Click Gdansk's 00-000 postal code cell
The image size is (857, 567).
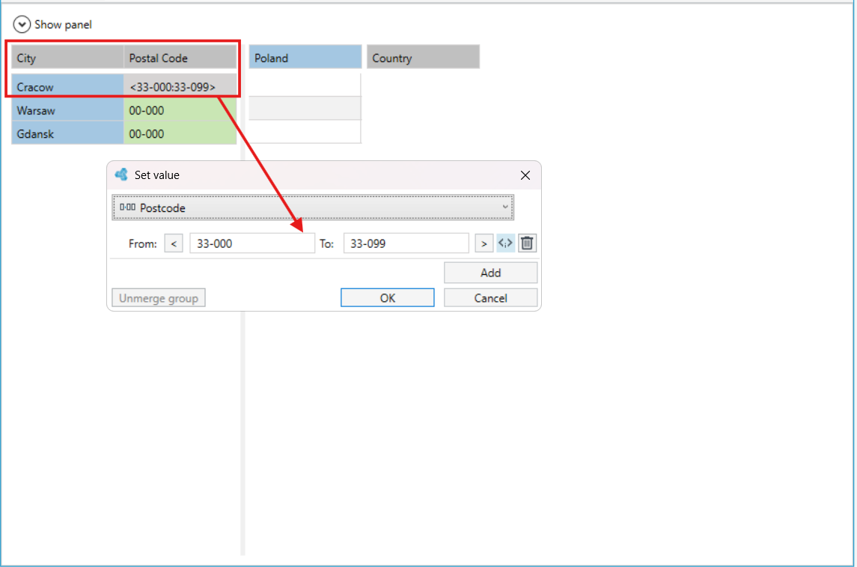click(x=180, y=133)
